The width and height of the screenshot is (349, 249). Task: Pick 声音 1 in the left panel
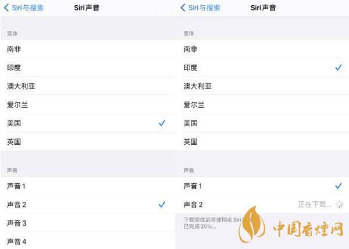pos(16,186)
